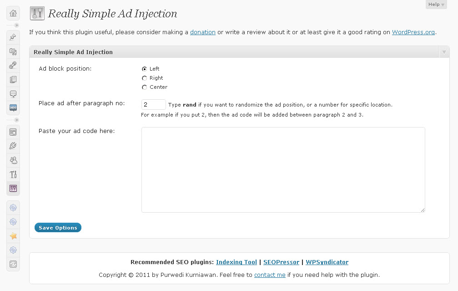This screenshot has height=291, width=458.
Task: Open the donation link
Action: click(202, 32)
